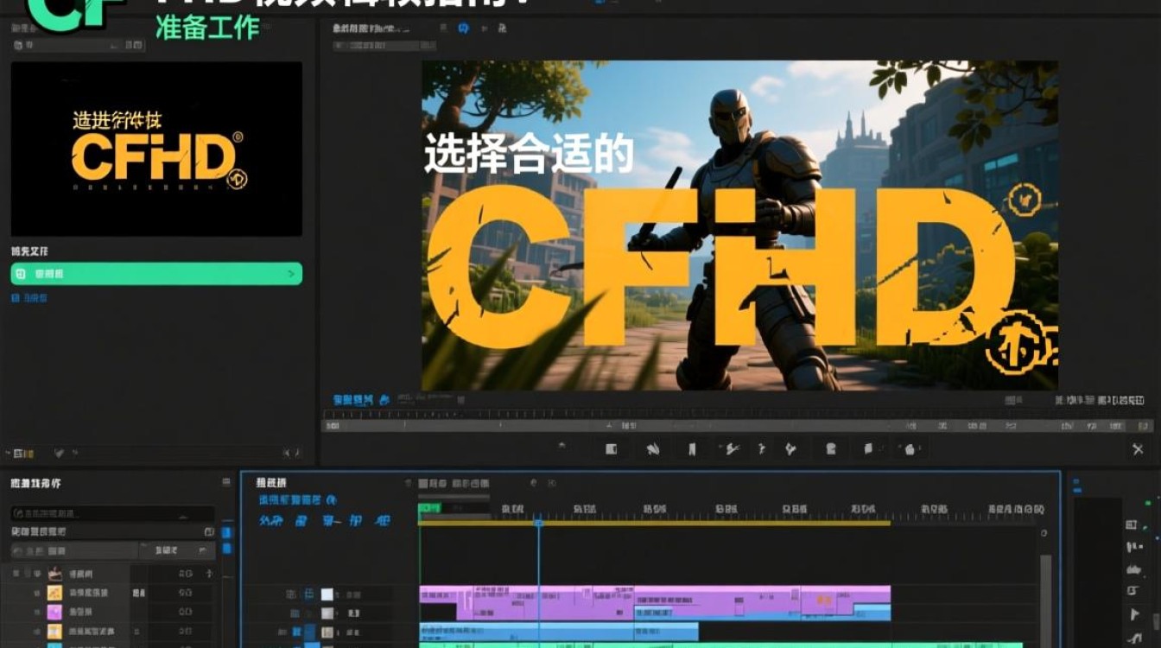This screenshot has width=1161, height=648.
Task: Click the monitor scrub bar beneath the preview
Action: point(738,425)
